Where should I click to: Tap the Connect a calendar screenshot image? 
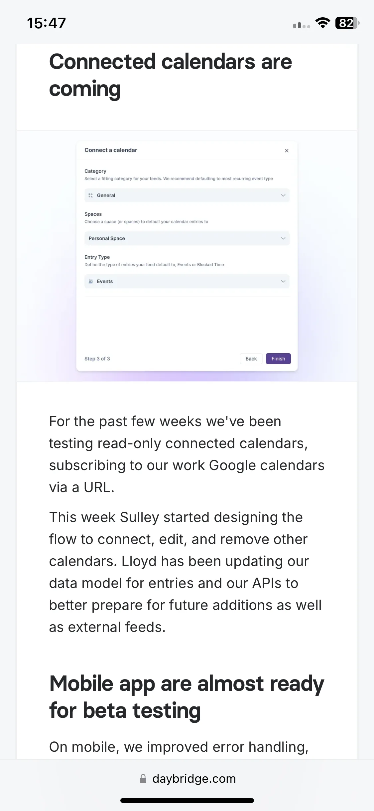point(187,256)
